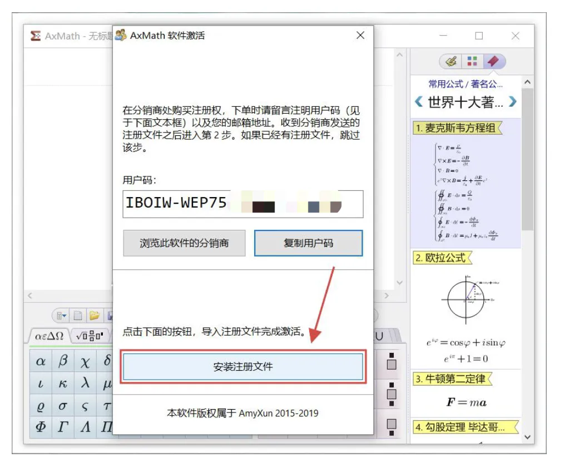
Task: Click the editor vertical scrollbar up arrow
Action: [399, 55]
